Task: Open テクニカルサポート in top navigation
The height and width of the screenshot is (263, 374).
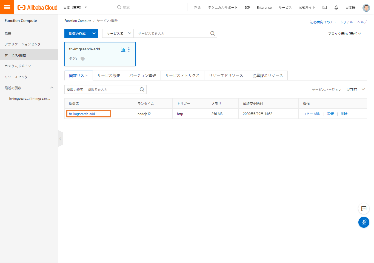Action: (x=223, y=7)
